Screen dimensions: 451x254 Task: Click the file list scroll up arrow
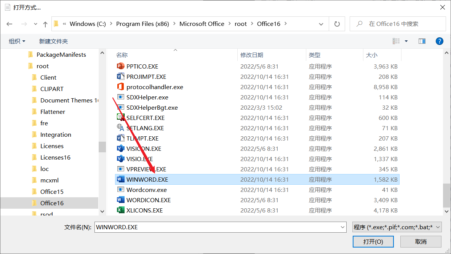tap(446, 53)
